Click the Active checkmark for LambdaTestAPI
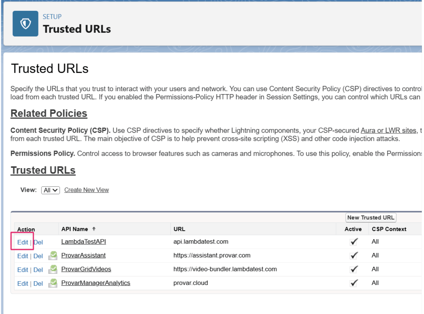Viewport: 424px width, 314px height. tap(353, 242)
